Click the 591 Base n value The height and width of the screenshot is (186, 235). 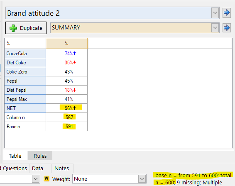pos(67,127)
